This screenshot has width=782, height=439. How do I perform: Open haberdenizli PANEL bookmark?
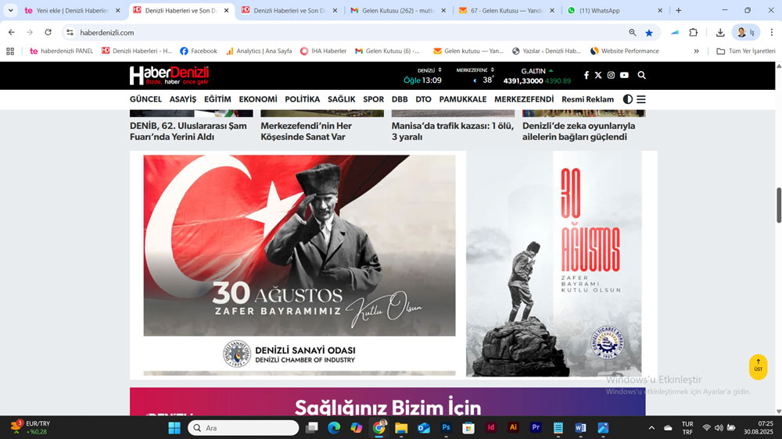(x=61, y=51)
